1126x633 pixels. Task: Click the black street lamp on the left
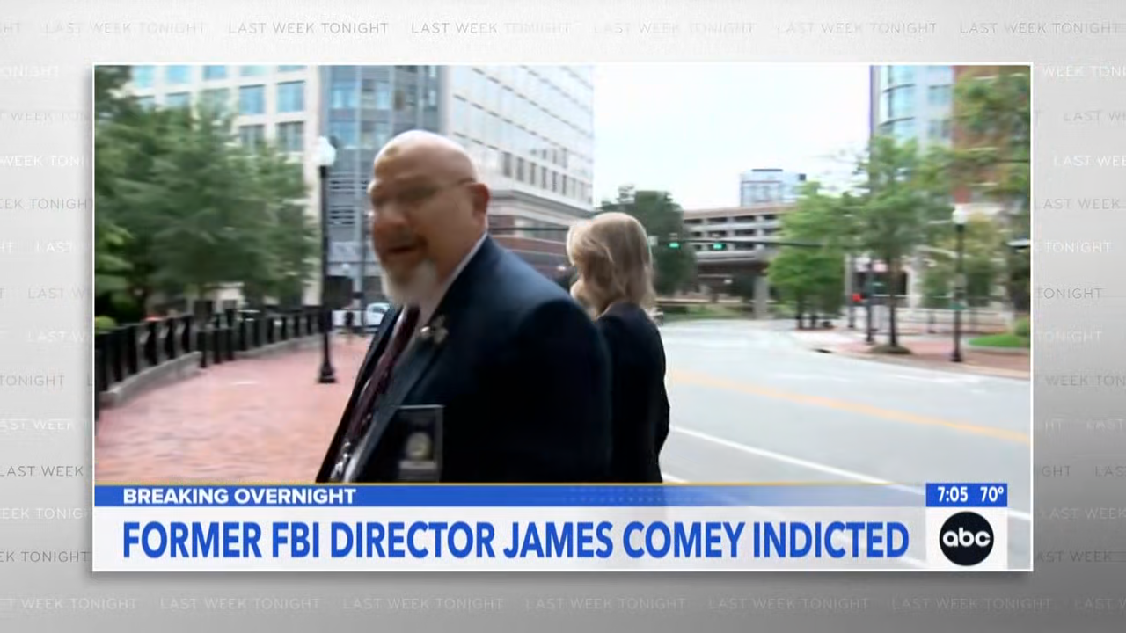325,259
